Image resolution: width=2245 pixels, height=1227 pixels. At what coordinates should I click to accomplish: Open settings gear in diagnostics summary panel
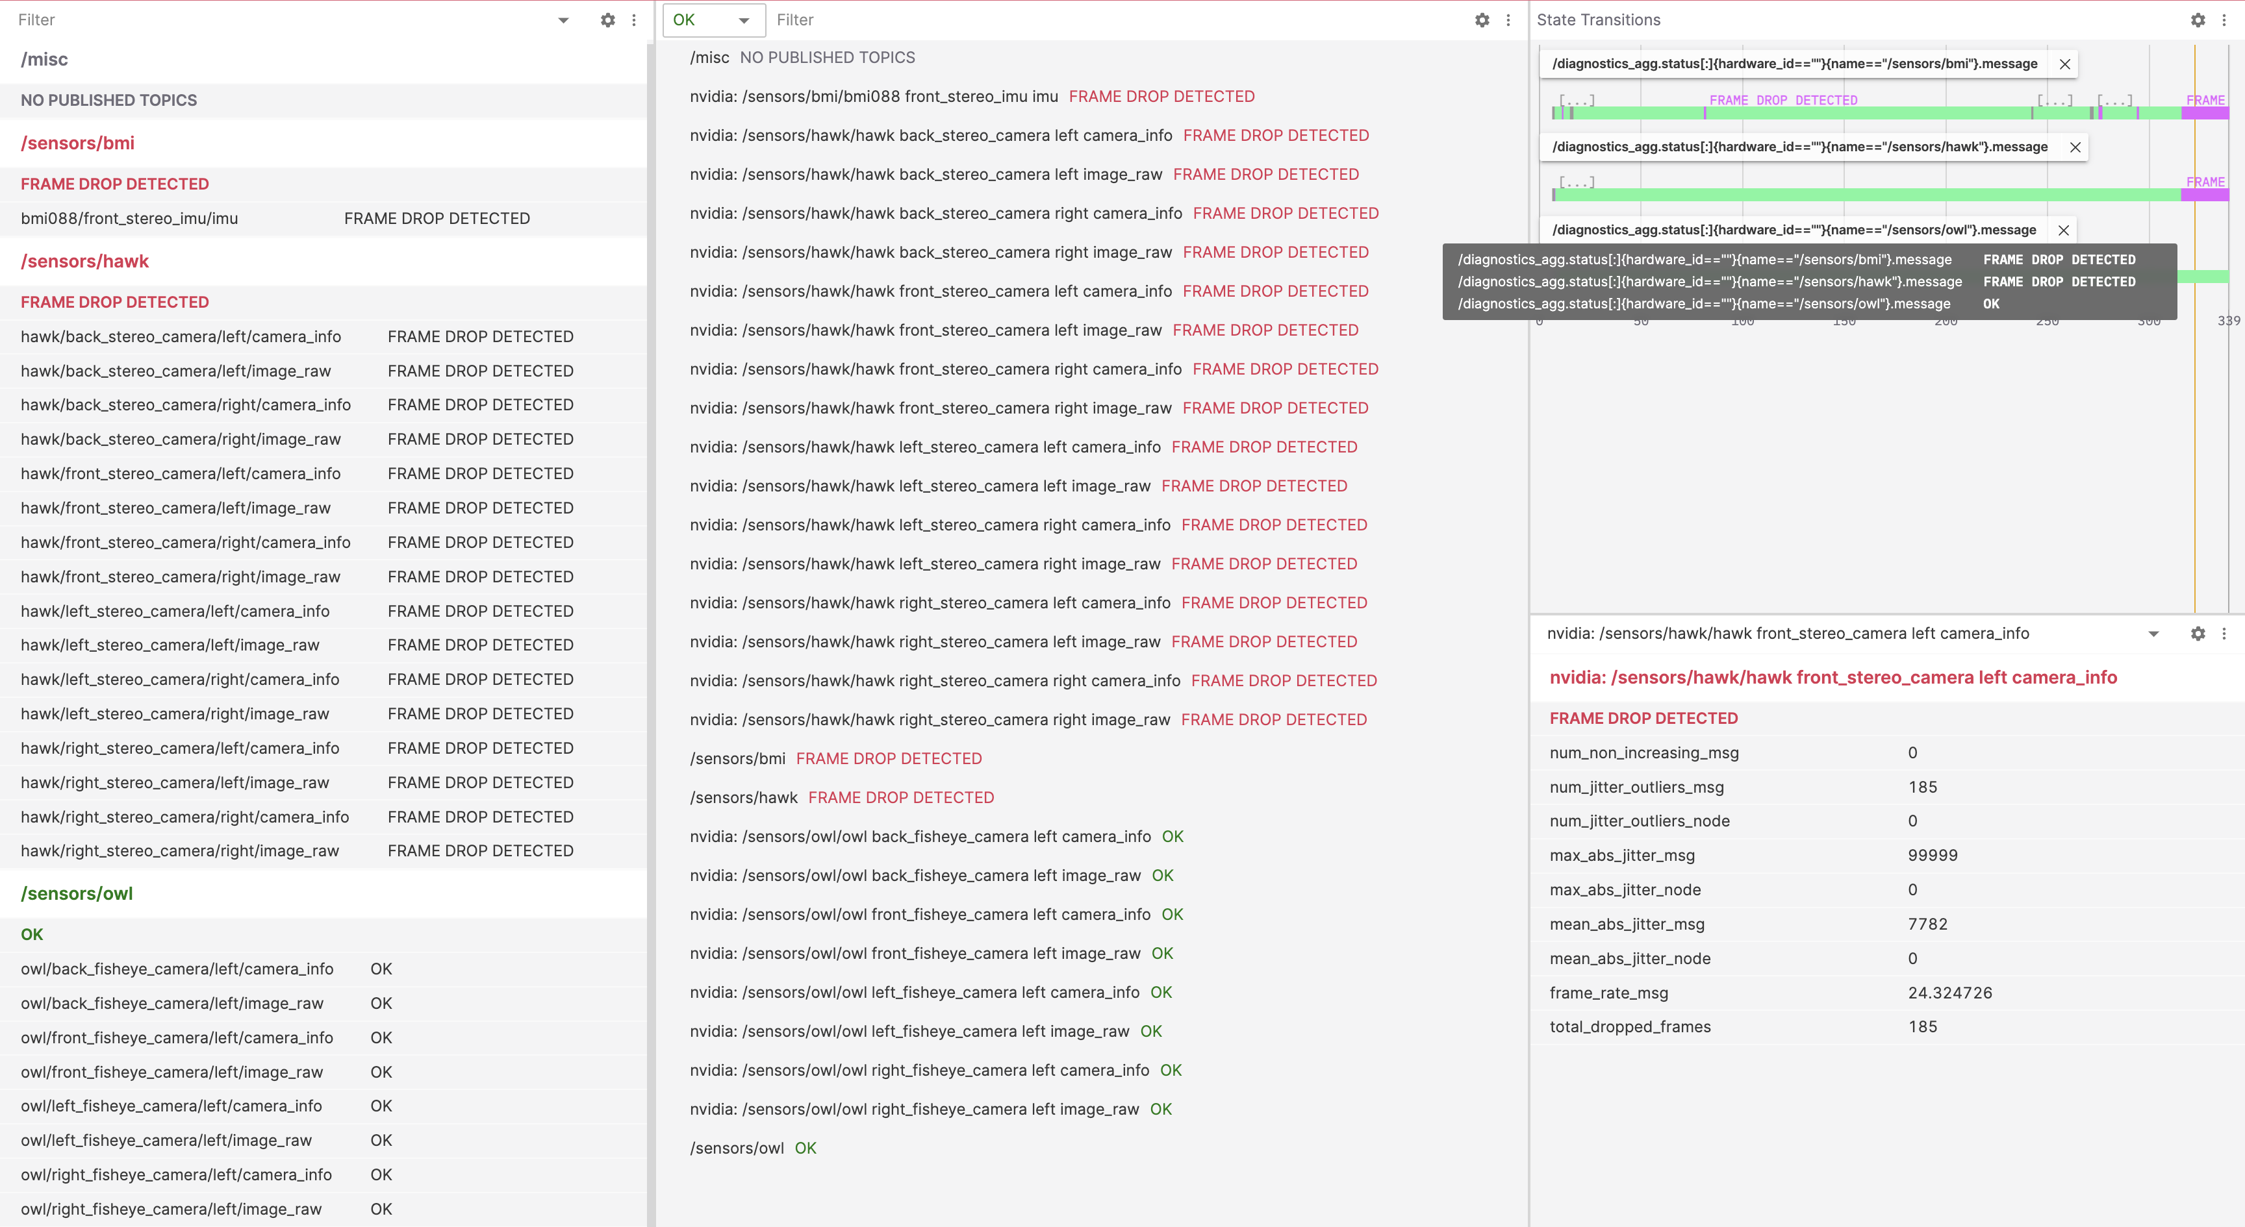[x=1482, y=20]
